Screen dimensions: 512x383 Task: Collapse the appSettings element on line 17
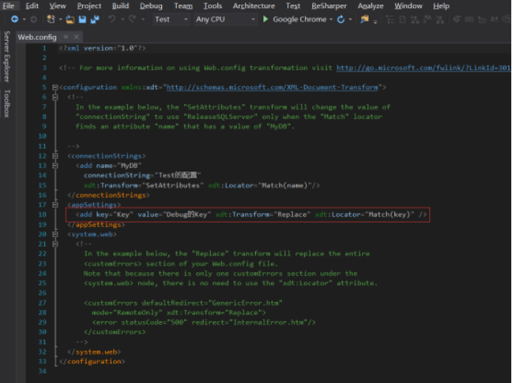coord(55,205)
